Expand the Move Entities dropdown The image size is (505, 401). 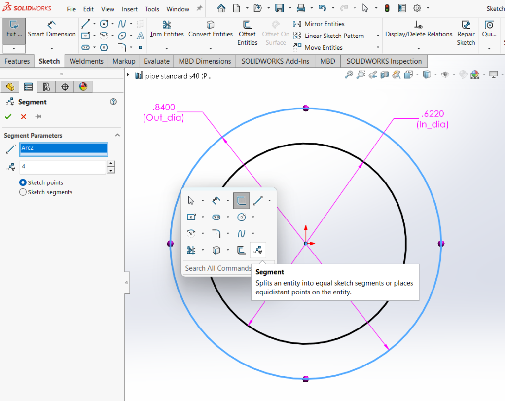click(x=378, y=47)
